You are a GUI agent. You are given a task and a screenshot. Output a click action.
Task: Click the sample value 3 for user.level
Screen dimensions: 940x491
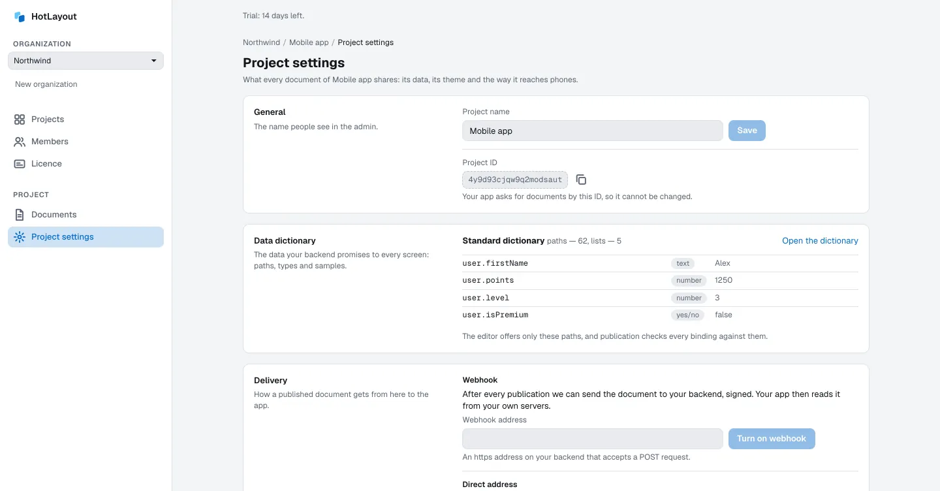point(717,298)
